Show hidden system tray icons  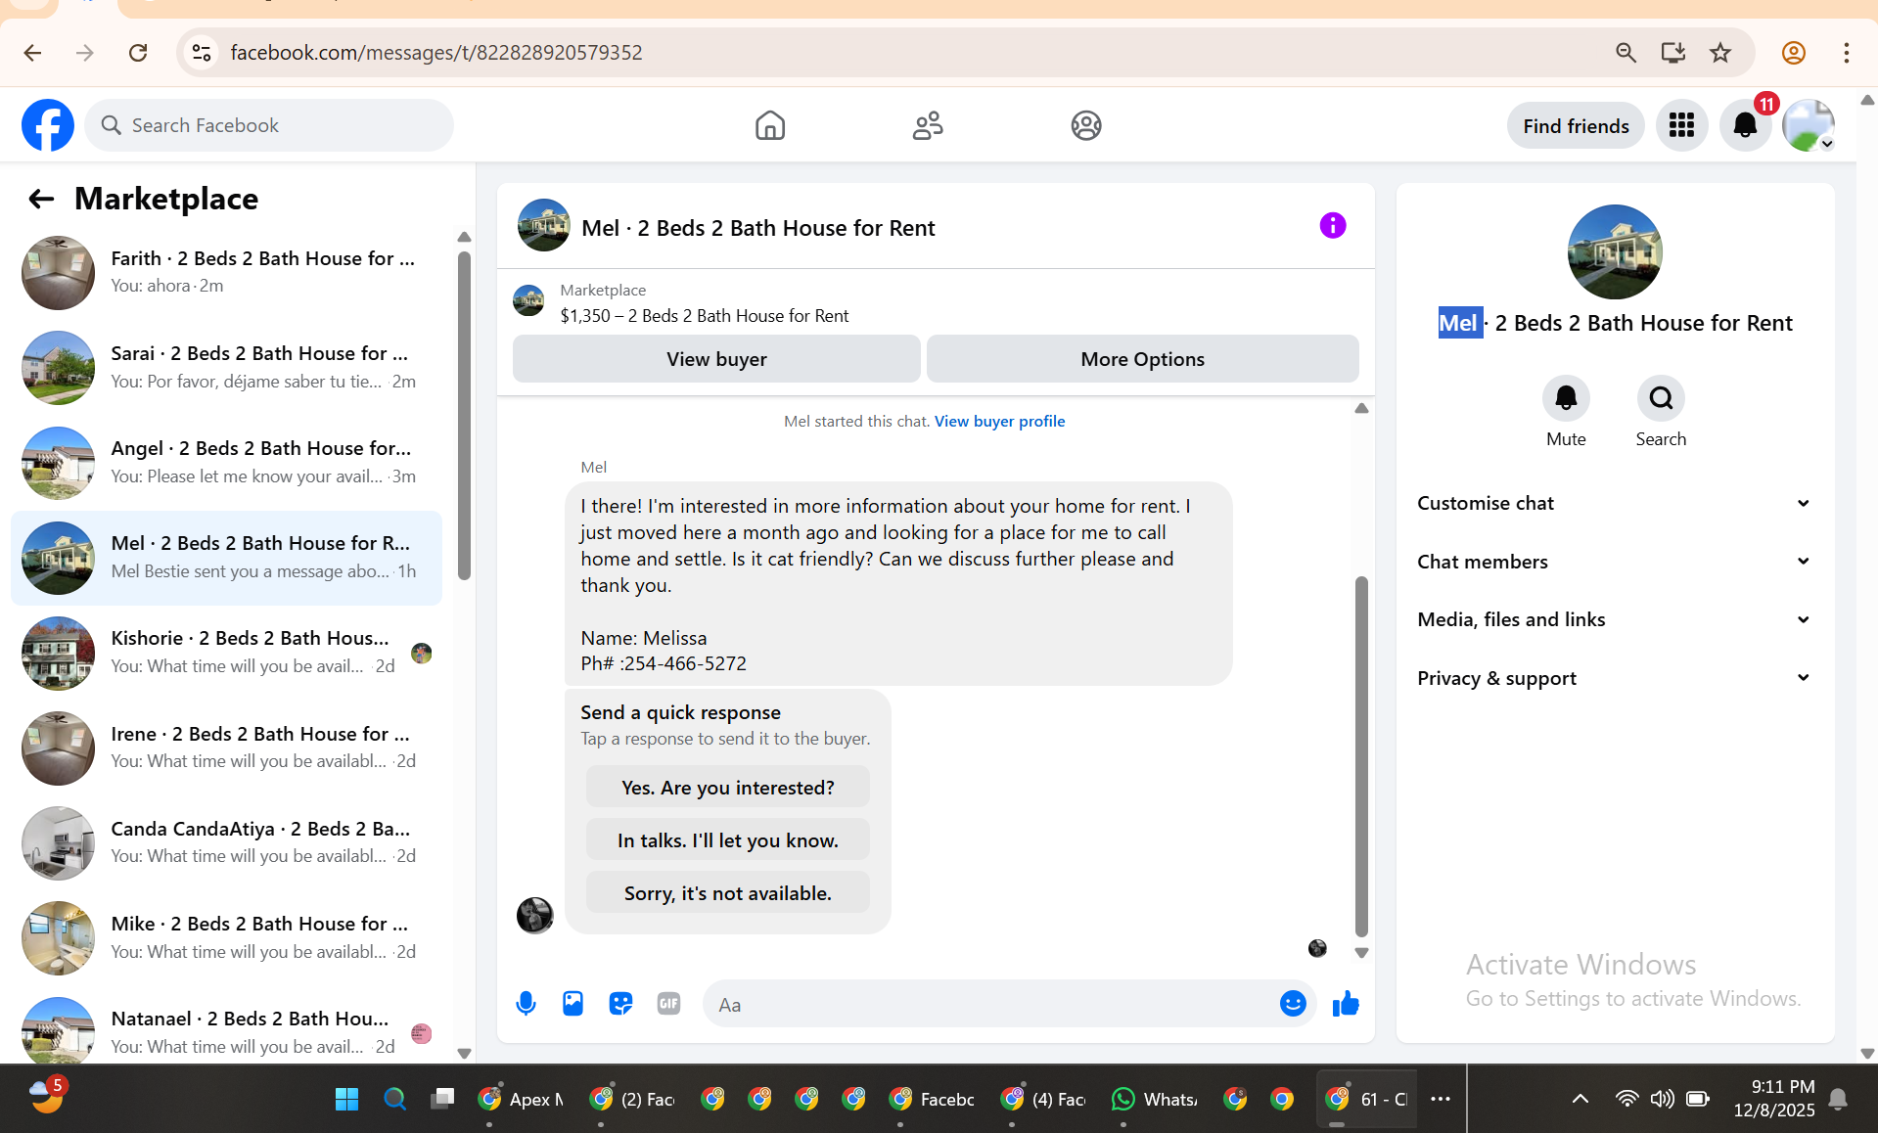[1580, 1099]
